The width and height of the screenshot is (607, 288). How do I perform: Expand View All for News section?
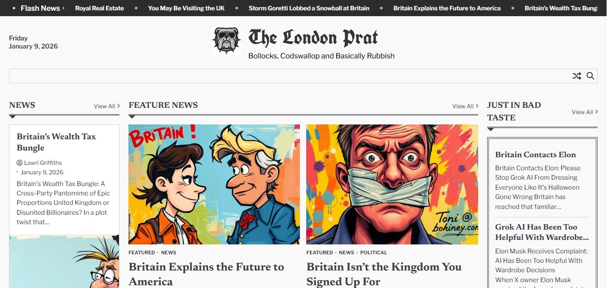tap(107, 106)
